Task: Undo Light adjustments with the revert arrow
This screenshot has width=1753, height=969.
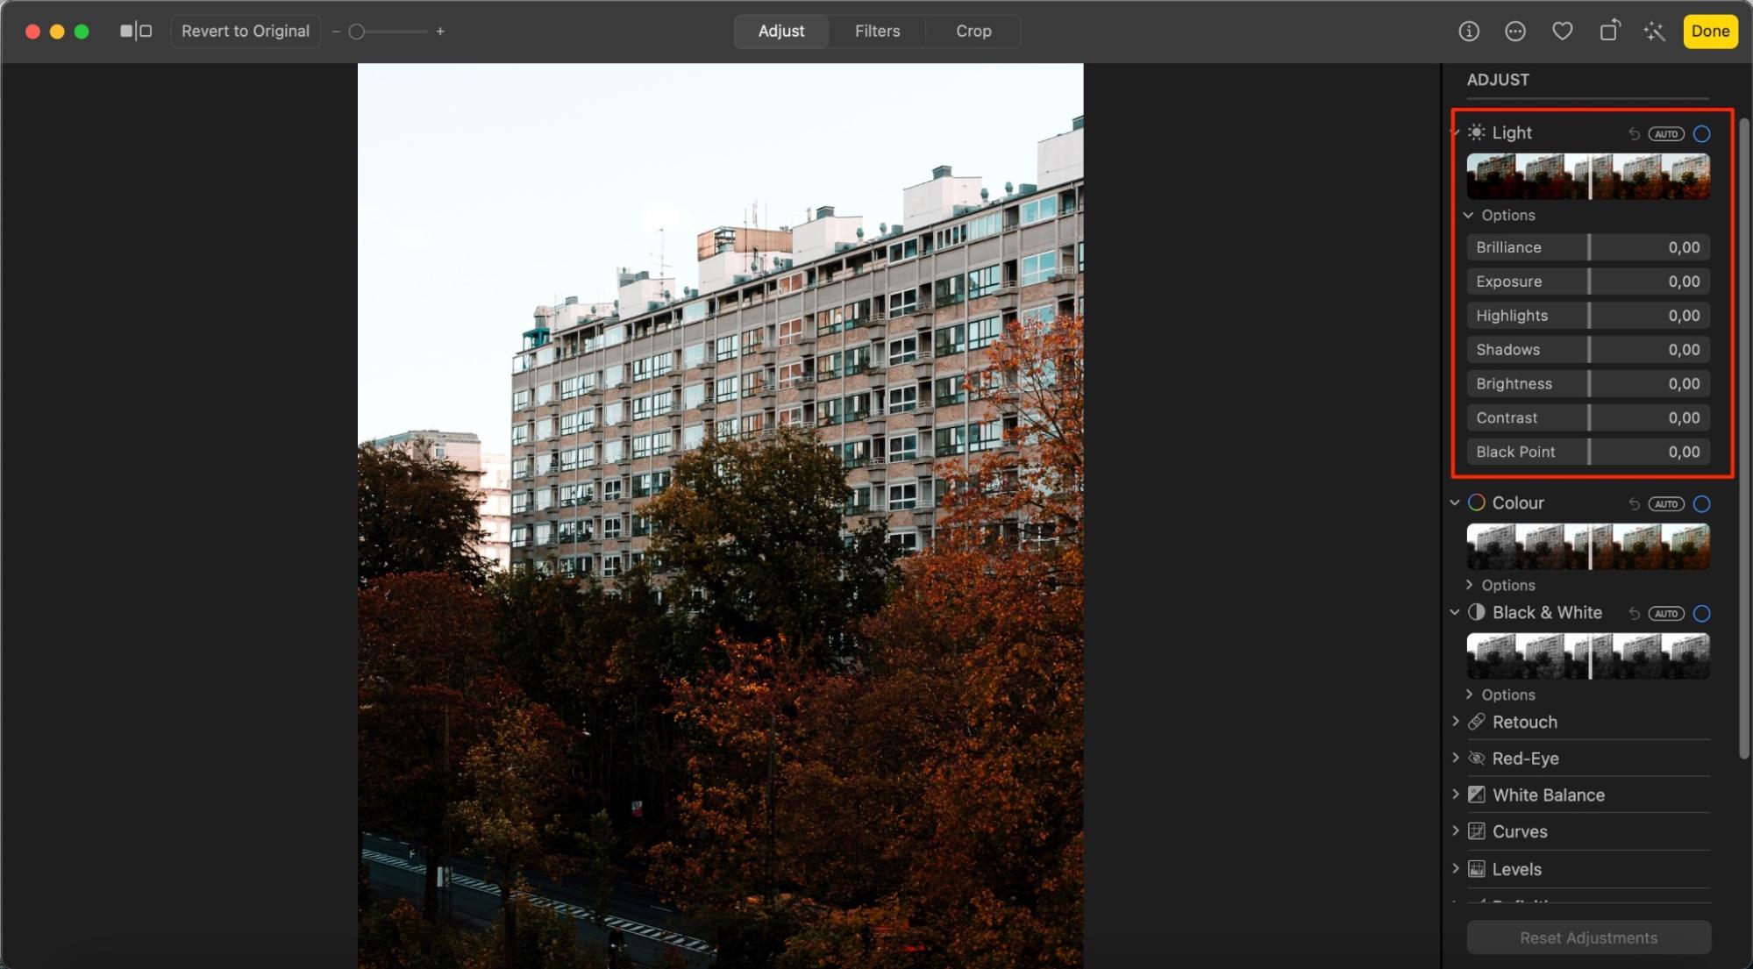Action: click(x=1634, y=134)
